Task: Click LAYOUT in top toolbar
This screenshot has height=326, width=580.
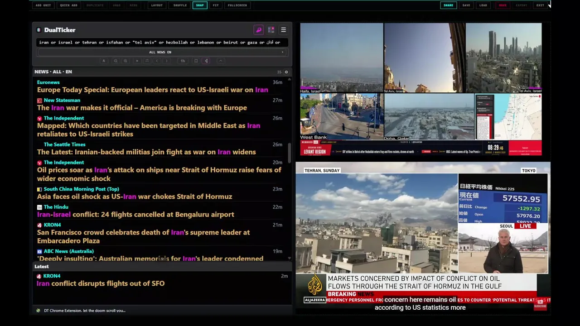Action: click(x=157, y=5)
